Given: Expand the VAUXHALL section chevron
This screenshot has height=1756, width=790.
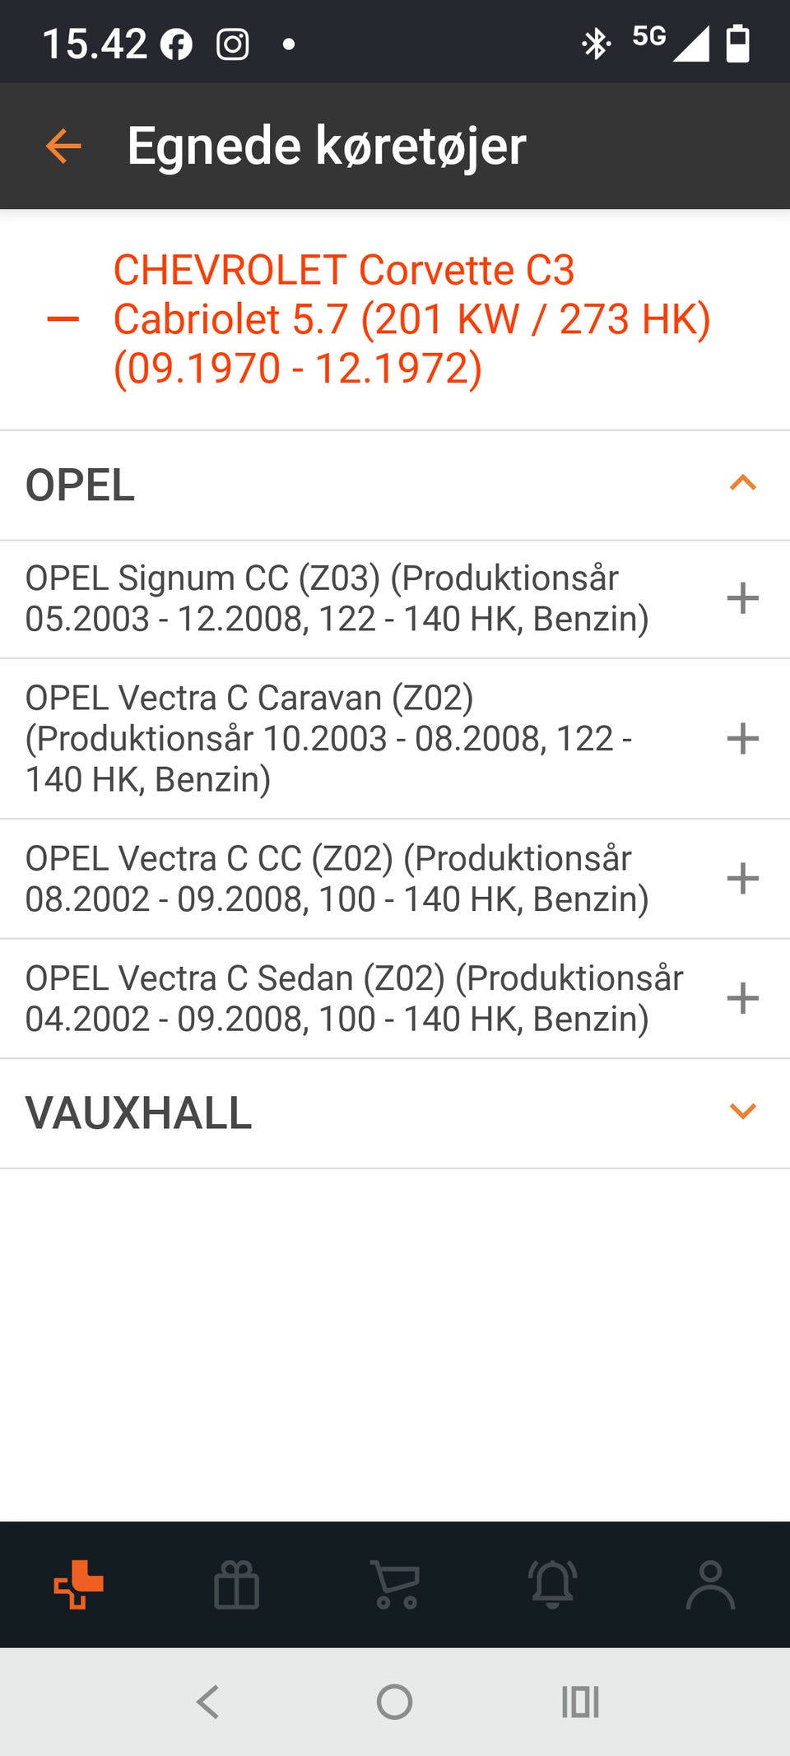Looking at the screenshot, I should point(742,1112).
